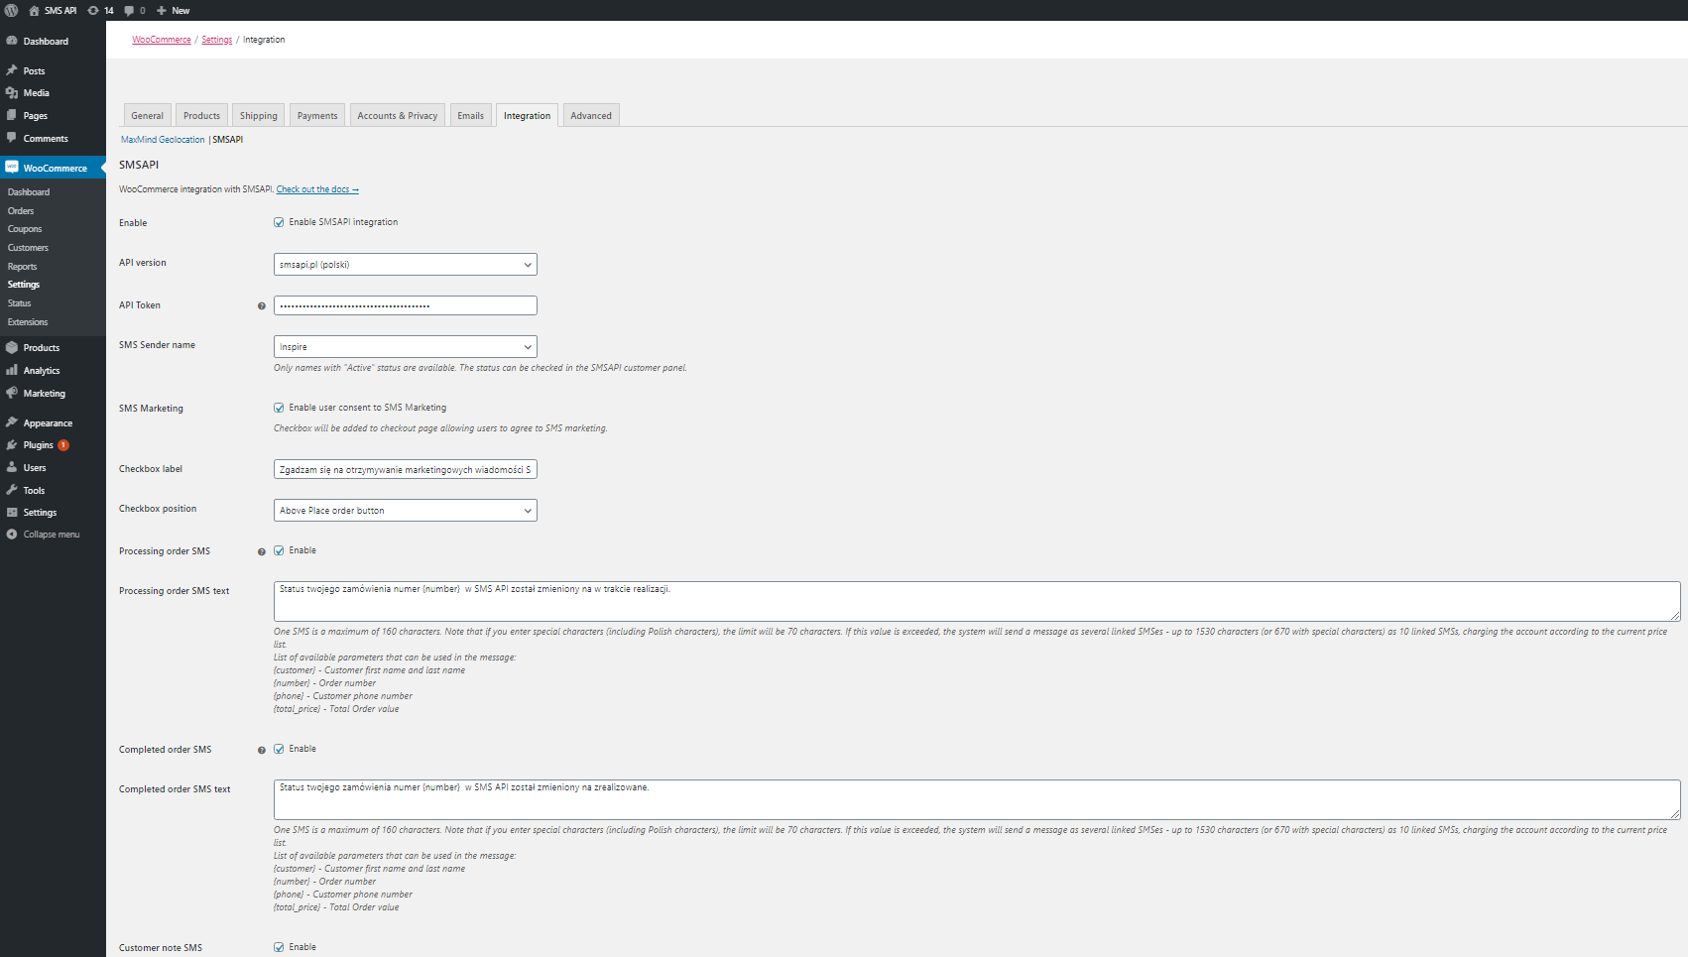This screenshot has height=957, width=1688.
Task: Open the SMS Sender name dropdown
Action: (x=406, y=347)
